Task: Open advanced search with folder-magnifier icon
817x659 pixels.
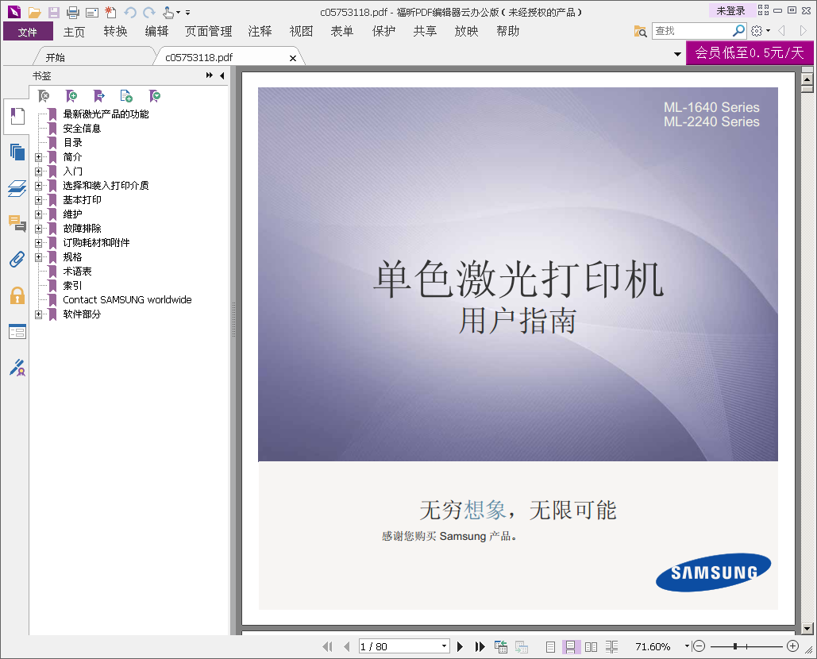Action: click(640, 31)
